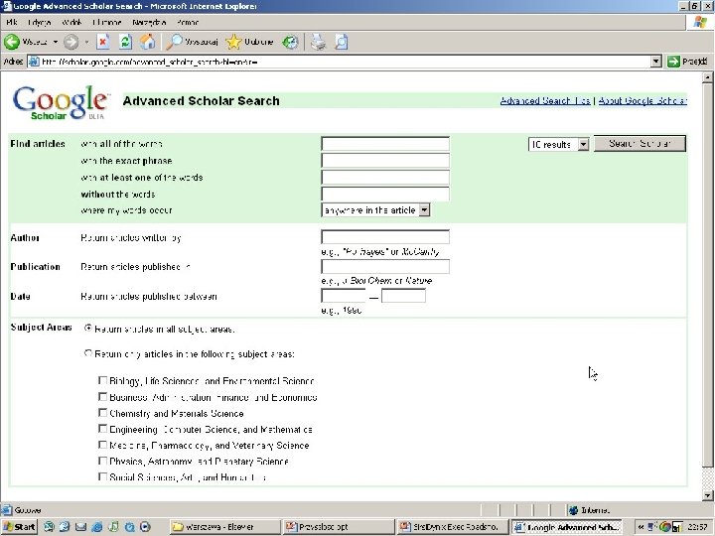Check Physics, Astronomy, and Planetary Science

coord(102,461)
